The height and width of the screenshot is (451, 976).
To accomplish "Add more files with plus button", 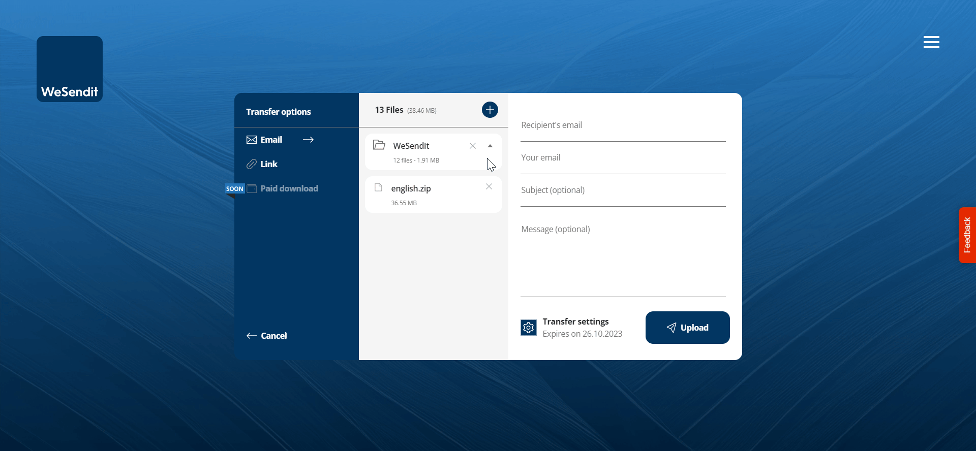I will click(x=490, y=110).
